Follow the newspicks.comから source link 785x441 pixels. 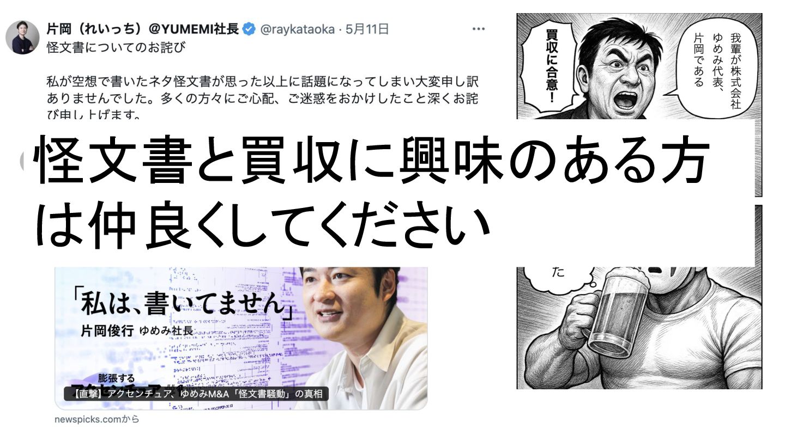[96, 420]
